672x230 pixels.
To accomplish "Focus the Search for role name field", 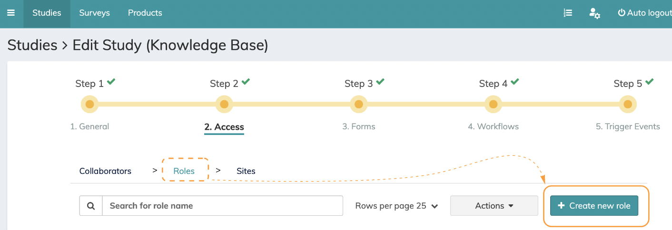I will pyautogui.click(x=222, y=206).
